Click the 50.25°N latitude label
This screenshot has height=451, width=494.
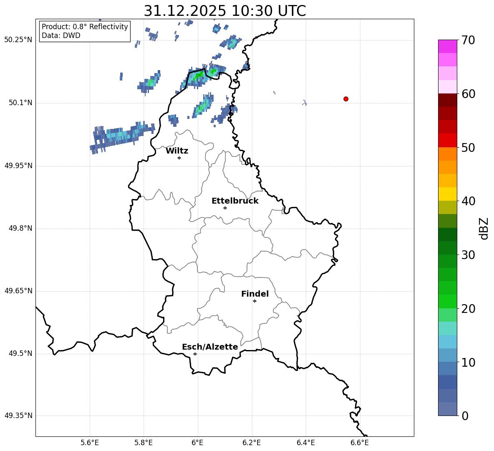tap(18, 40)
